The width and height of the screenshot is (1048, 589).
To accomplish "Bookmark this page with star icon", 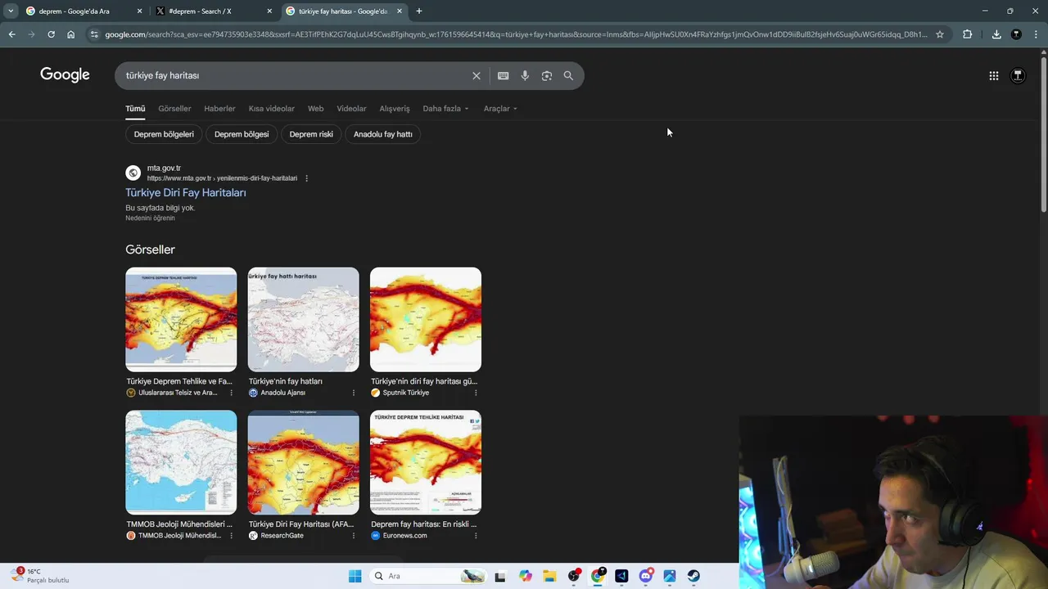I will (x=940, y=34).
